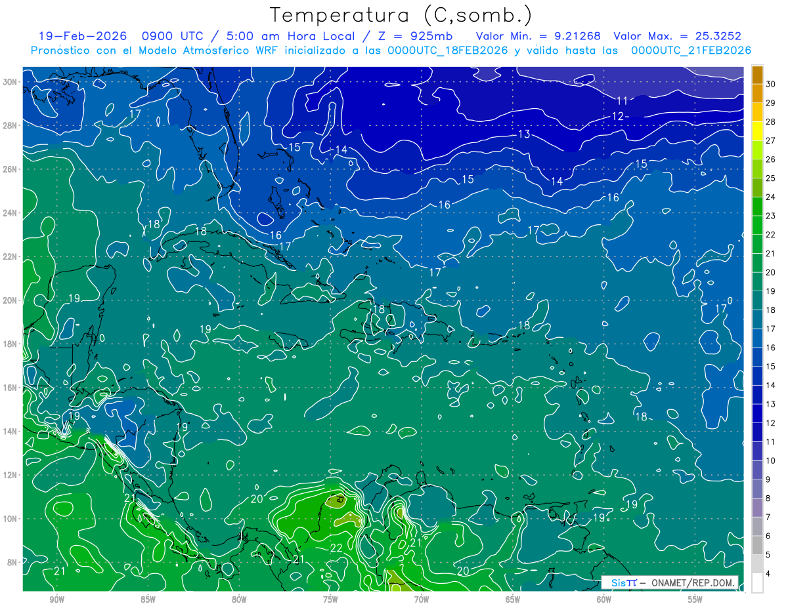Click the 16N latitude axis label
The image size is (788, 608).
11,388
